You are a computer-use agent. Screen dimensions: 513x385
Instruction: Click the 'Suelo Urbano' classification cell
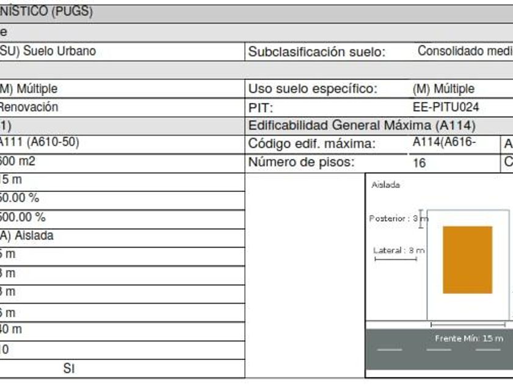[x=48, y=51]
